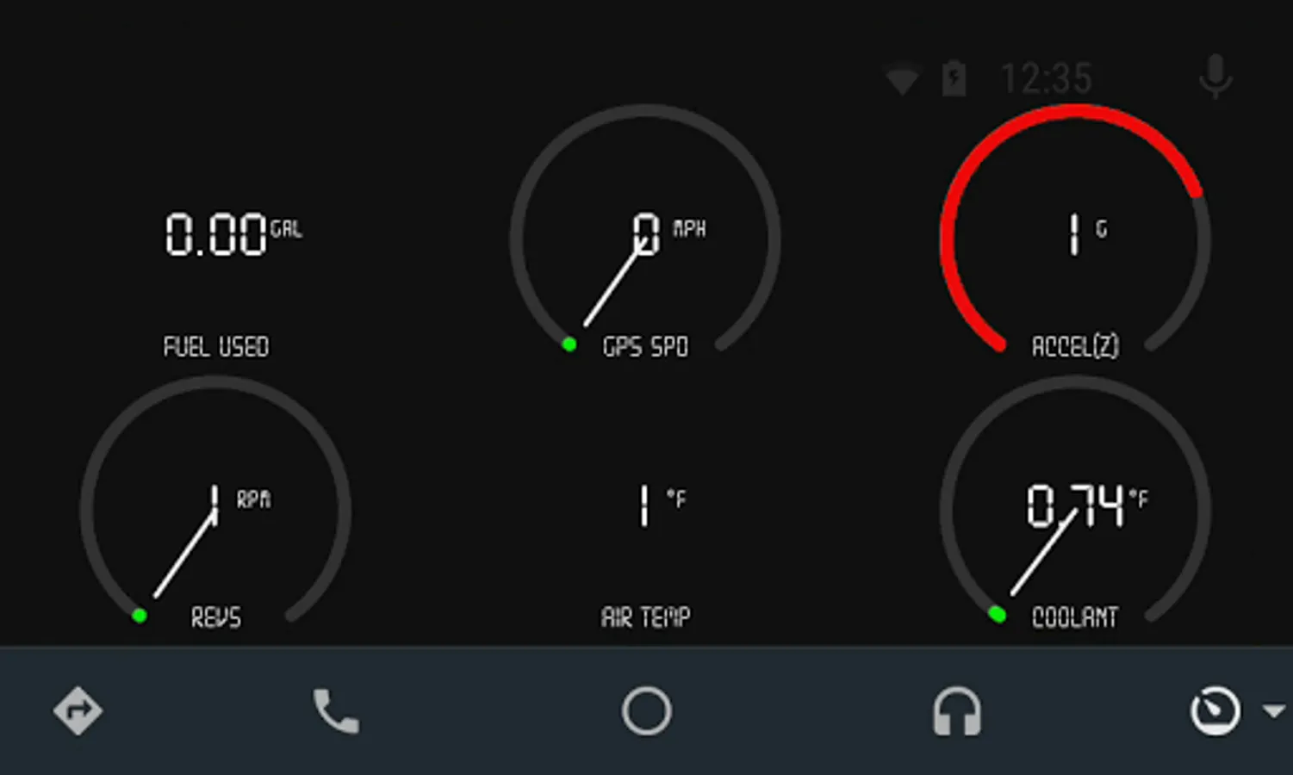
Task: Activate the microphone voice icon
Action: click(1215, 77)
